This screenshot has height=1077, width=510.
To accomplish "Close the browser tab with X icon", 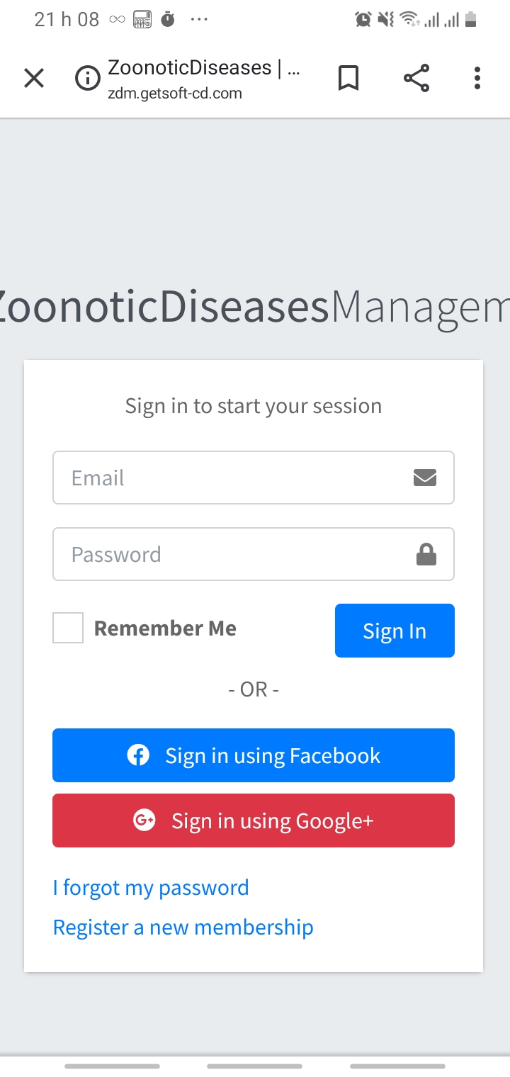I will [34, 78].
